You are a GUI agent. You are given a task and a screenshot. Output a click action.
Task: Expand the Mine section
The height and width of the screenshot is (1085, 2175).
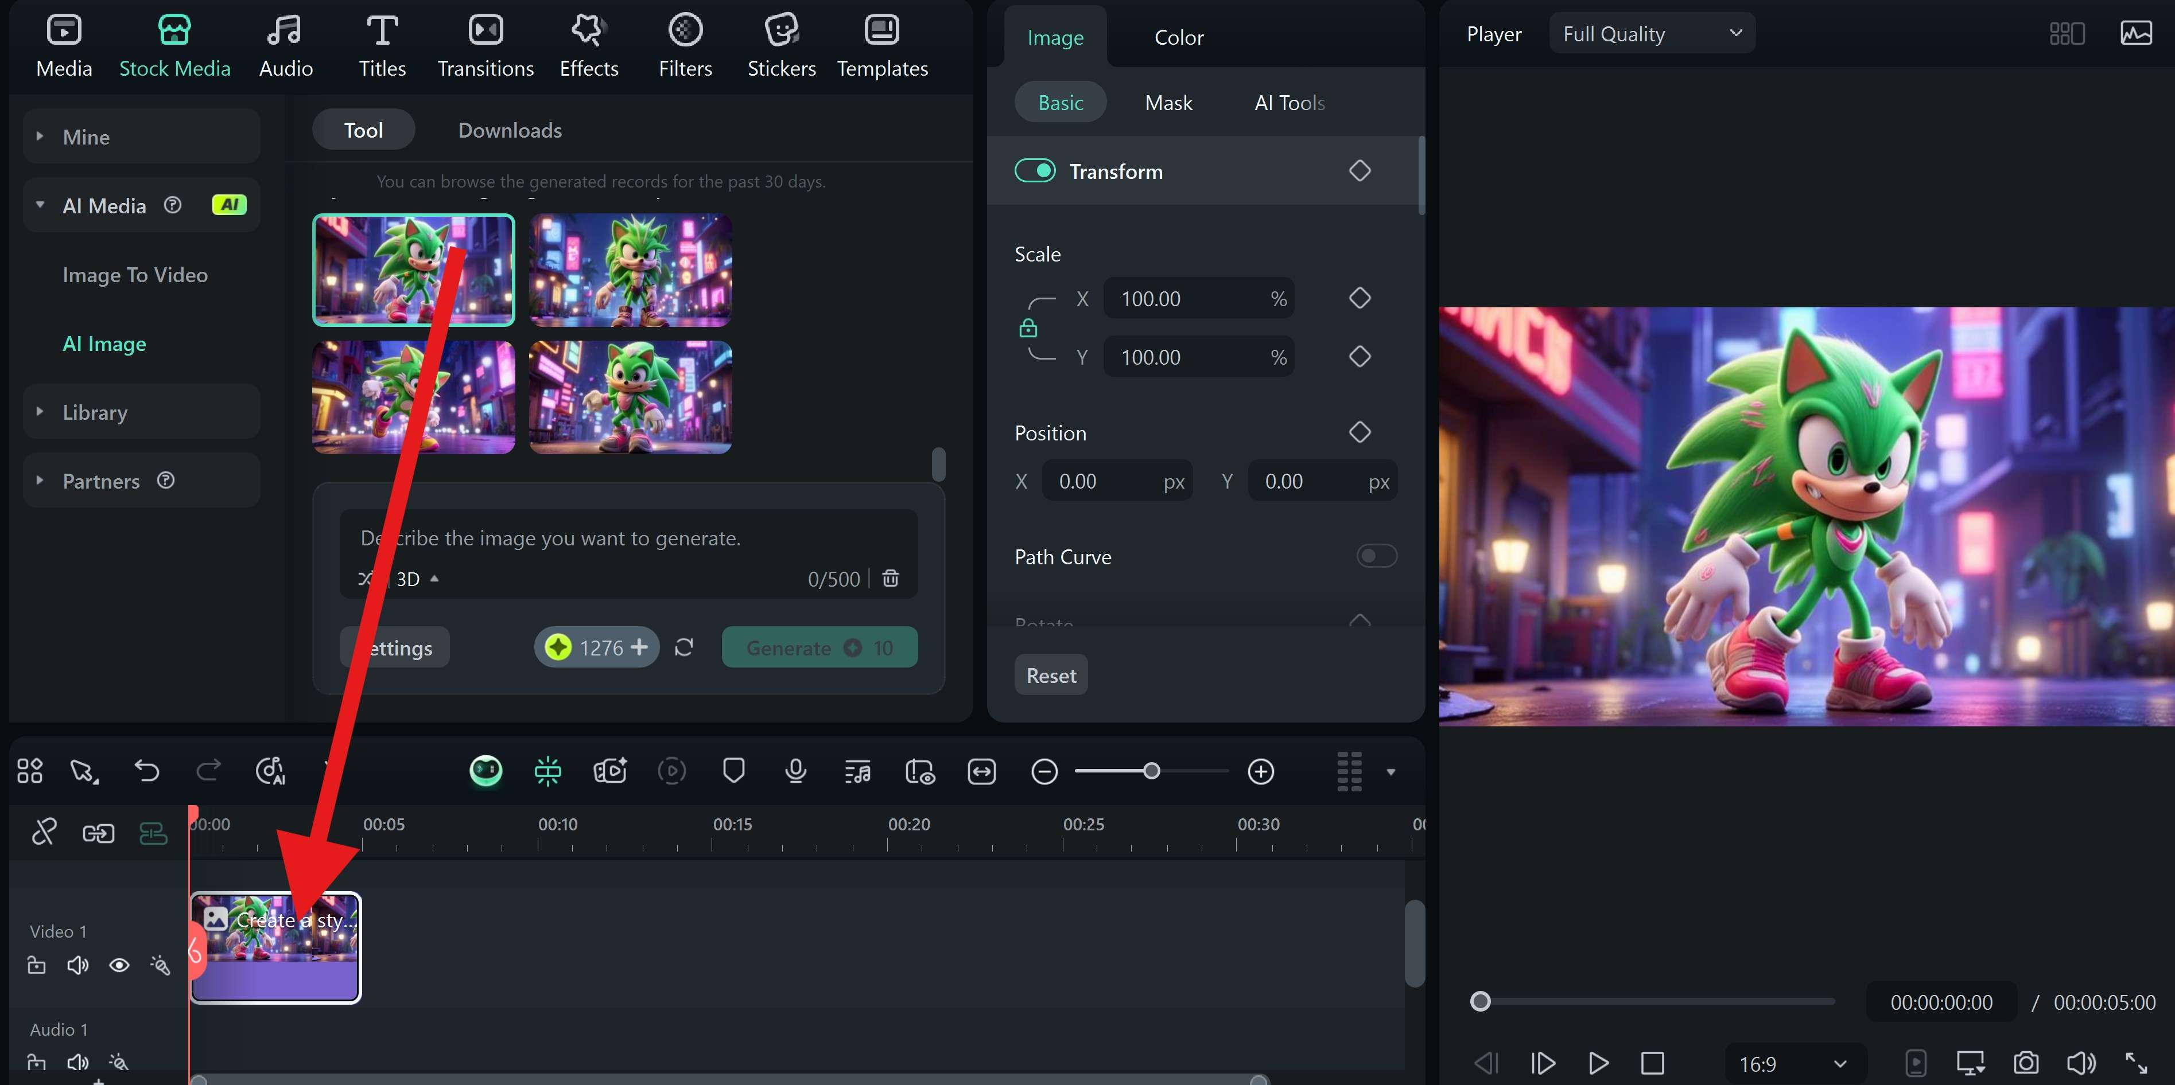click(40, 136)
